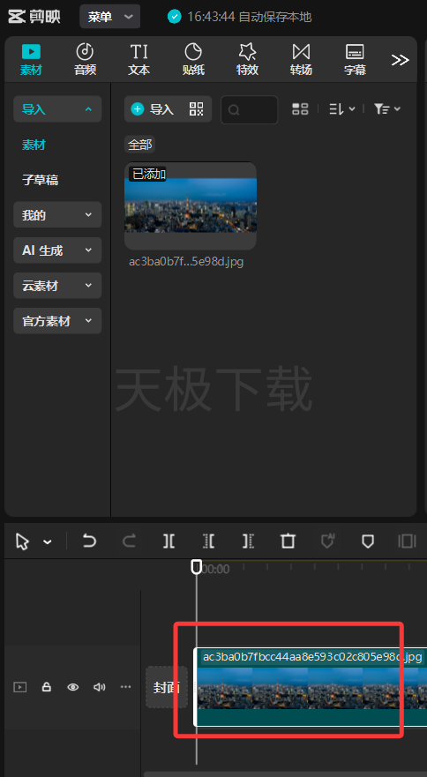
Task: Open the 特效 effects panel
Action: pyautogui.click(x=247, y=59)
